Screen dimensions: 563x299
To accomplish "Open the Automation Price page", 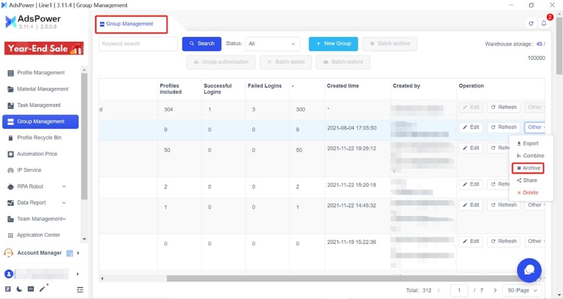I will click(x=37, y=154).
